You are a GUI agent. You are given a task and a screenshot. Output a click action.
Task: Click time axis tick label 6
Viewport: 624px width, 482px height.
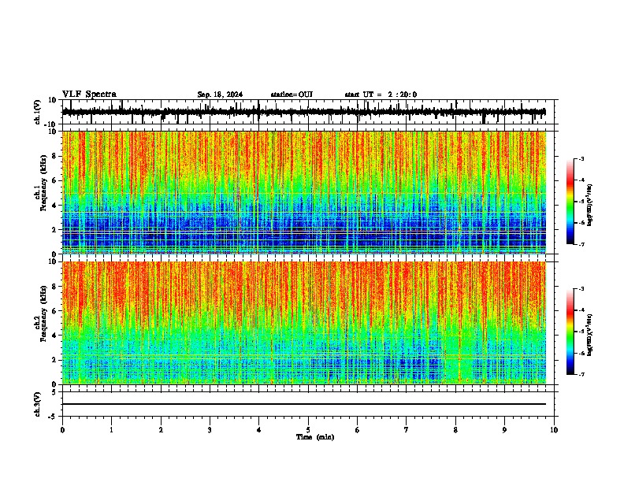tap(358, 430)
